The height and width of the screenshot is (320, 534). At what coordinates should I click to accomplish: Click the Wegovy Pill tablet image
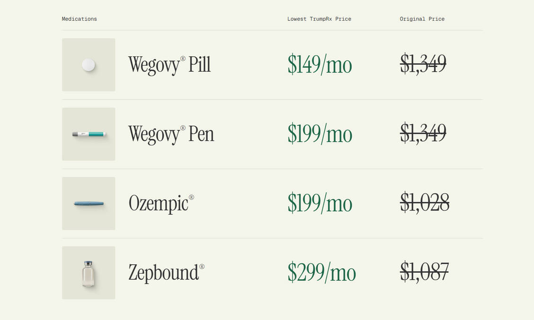[89, 65]
